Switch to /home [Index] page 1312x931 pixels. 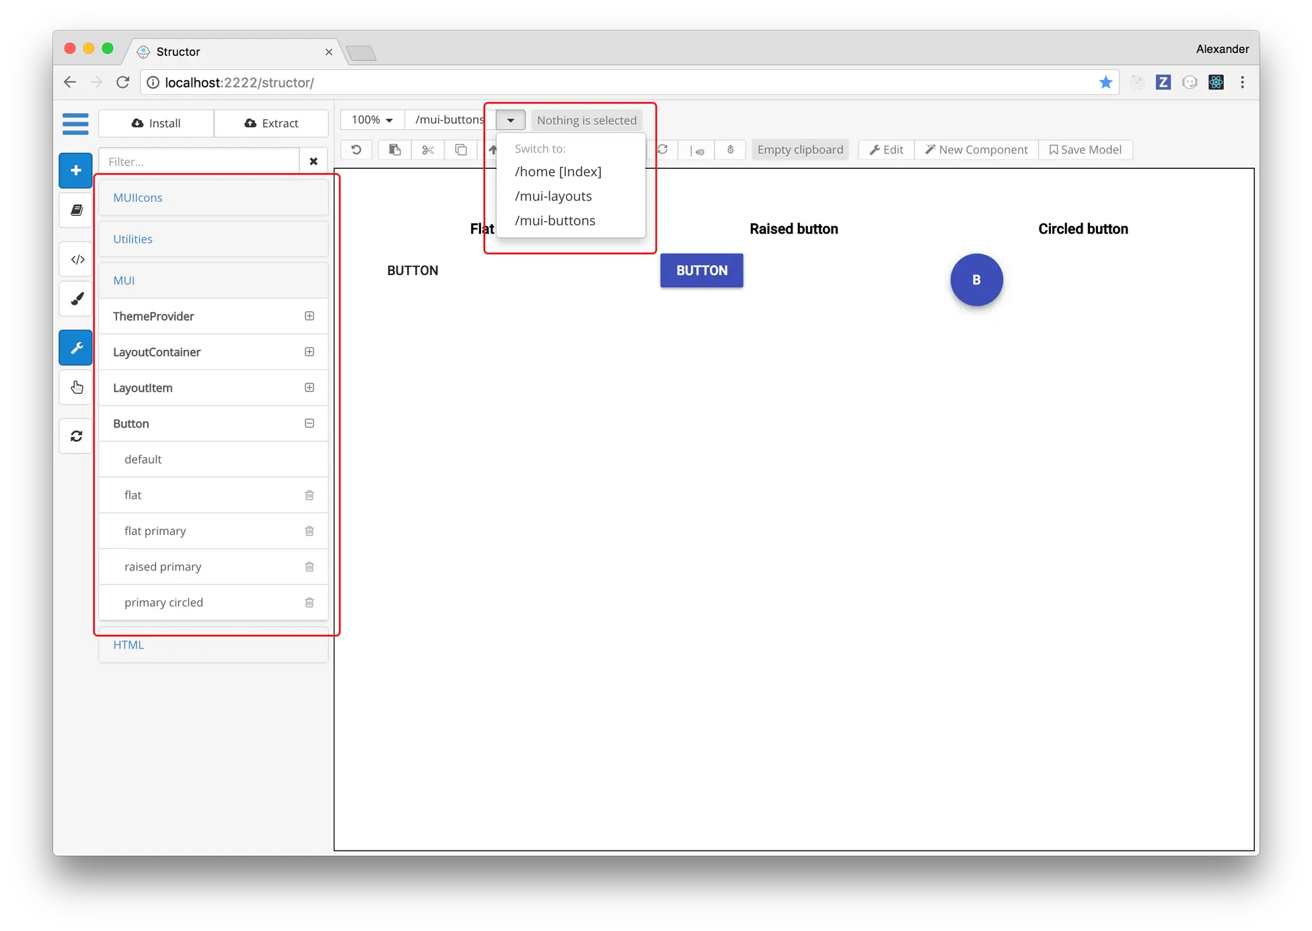coord(558,172)
